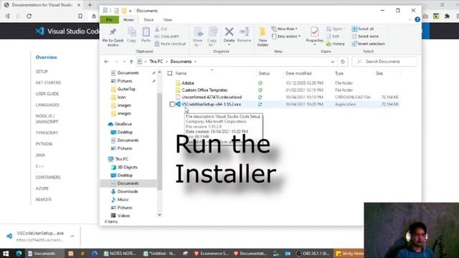Open the Easy access dropdown
459x258 pixels.
pos(285,37)
